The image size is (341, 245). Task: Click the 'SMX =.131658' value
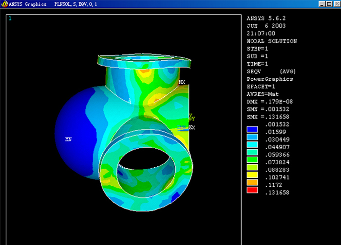click(268, 117)
